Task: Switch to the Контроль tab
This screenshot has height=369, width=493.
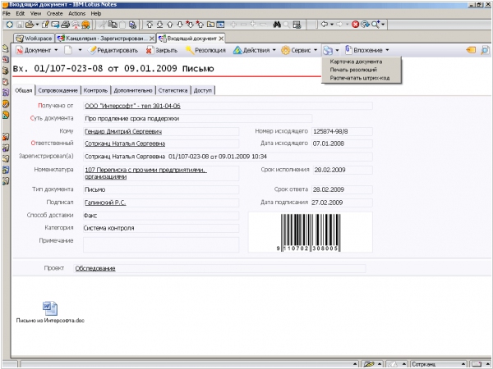Action: (x=95, y=90)
